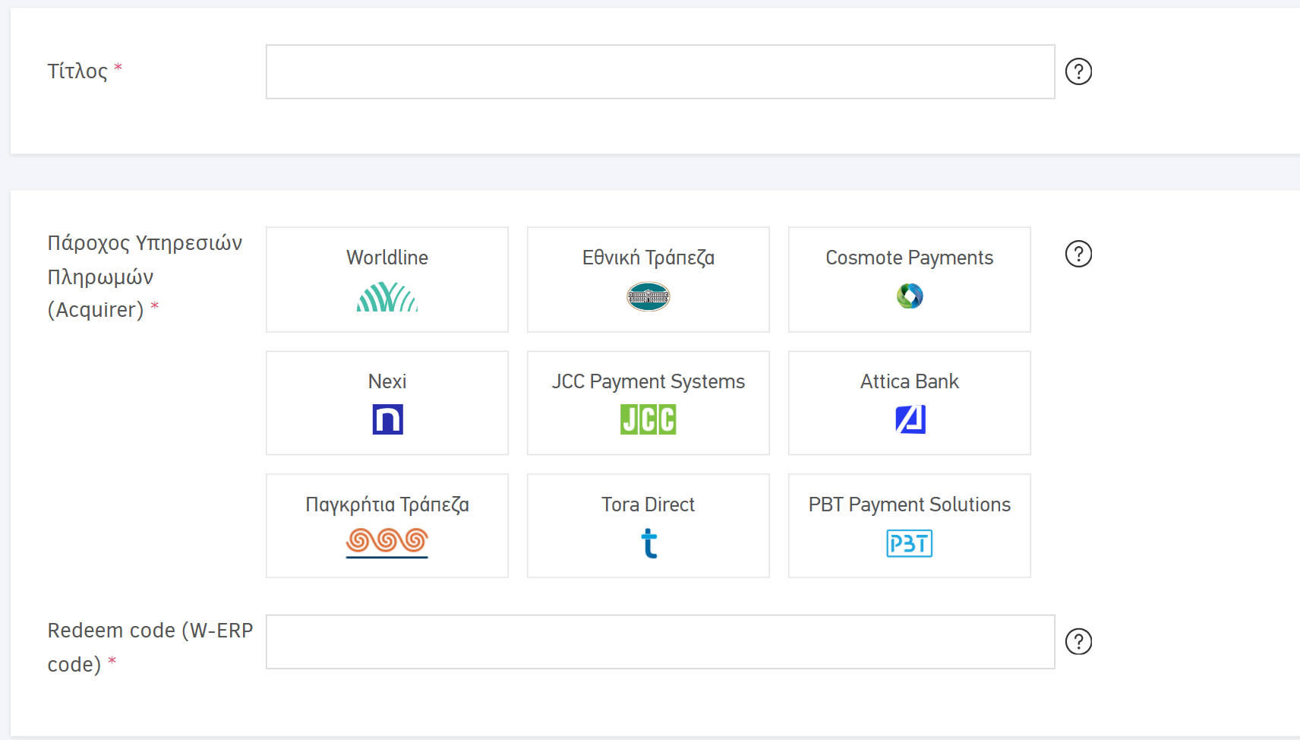Viewport: 1300px width, 740px height.
Task: Click the Nexi blue n logo
Action: pyautogui.click(x=387, y=419)
